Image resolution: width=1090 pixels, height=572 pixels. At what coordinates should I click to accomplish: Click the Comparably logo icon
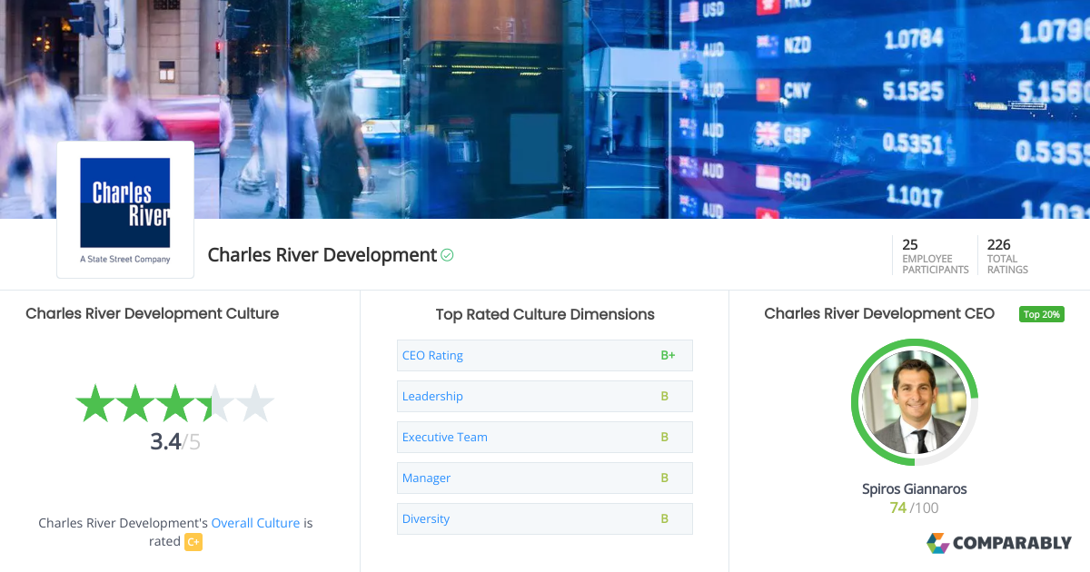937,543
